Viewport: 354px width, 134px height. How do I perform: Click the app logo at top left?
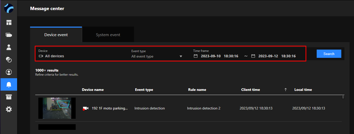[x=9, y=9]
